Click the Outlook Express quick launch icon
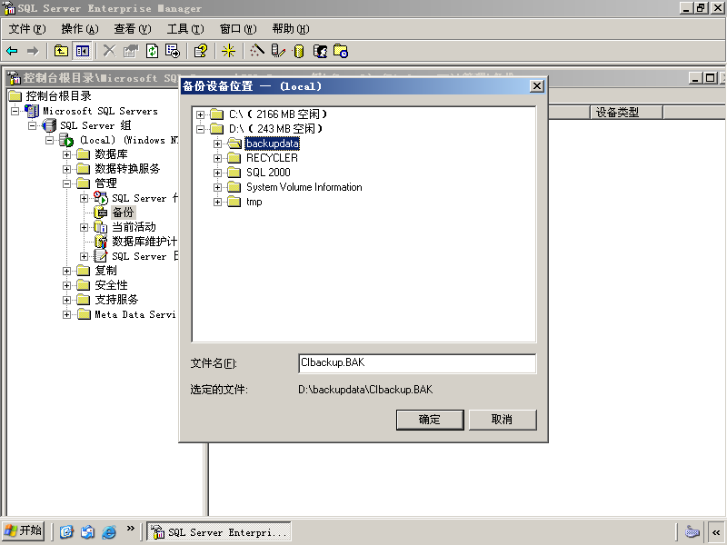 pyautogui.click(x=87, y=531)
